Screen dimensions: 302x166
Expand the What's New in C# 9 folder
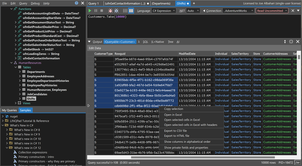coord(7,134)
